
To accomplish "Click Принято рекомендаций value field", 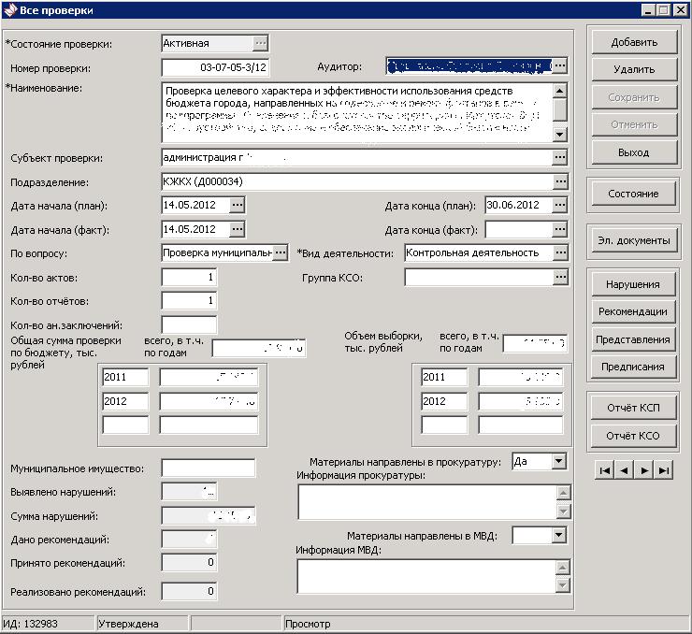I will [x=189, y=563].
